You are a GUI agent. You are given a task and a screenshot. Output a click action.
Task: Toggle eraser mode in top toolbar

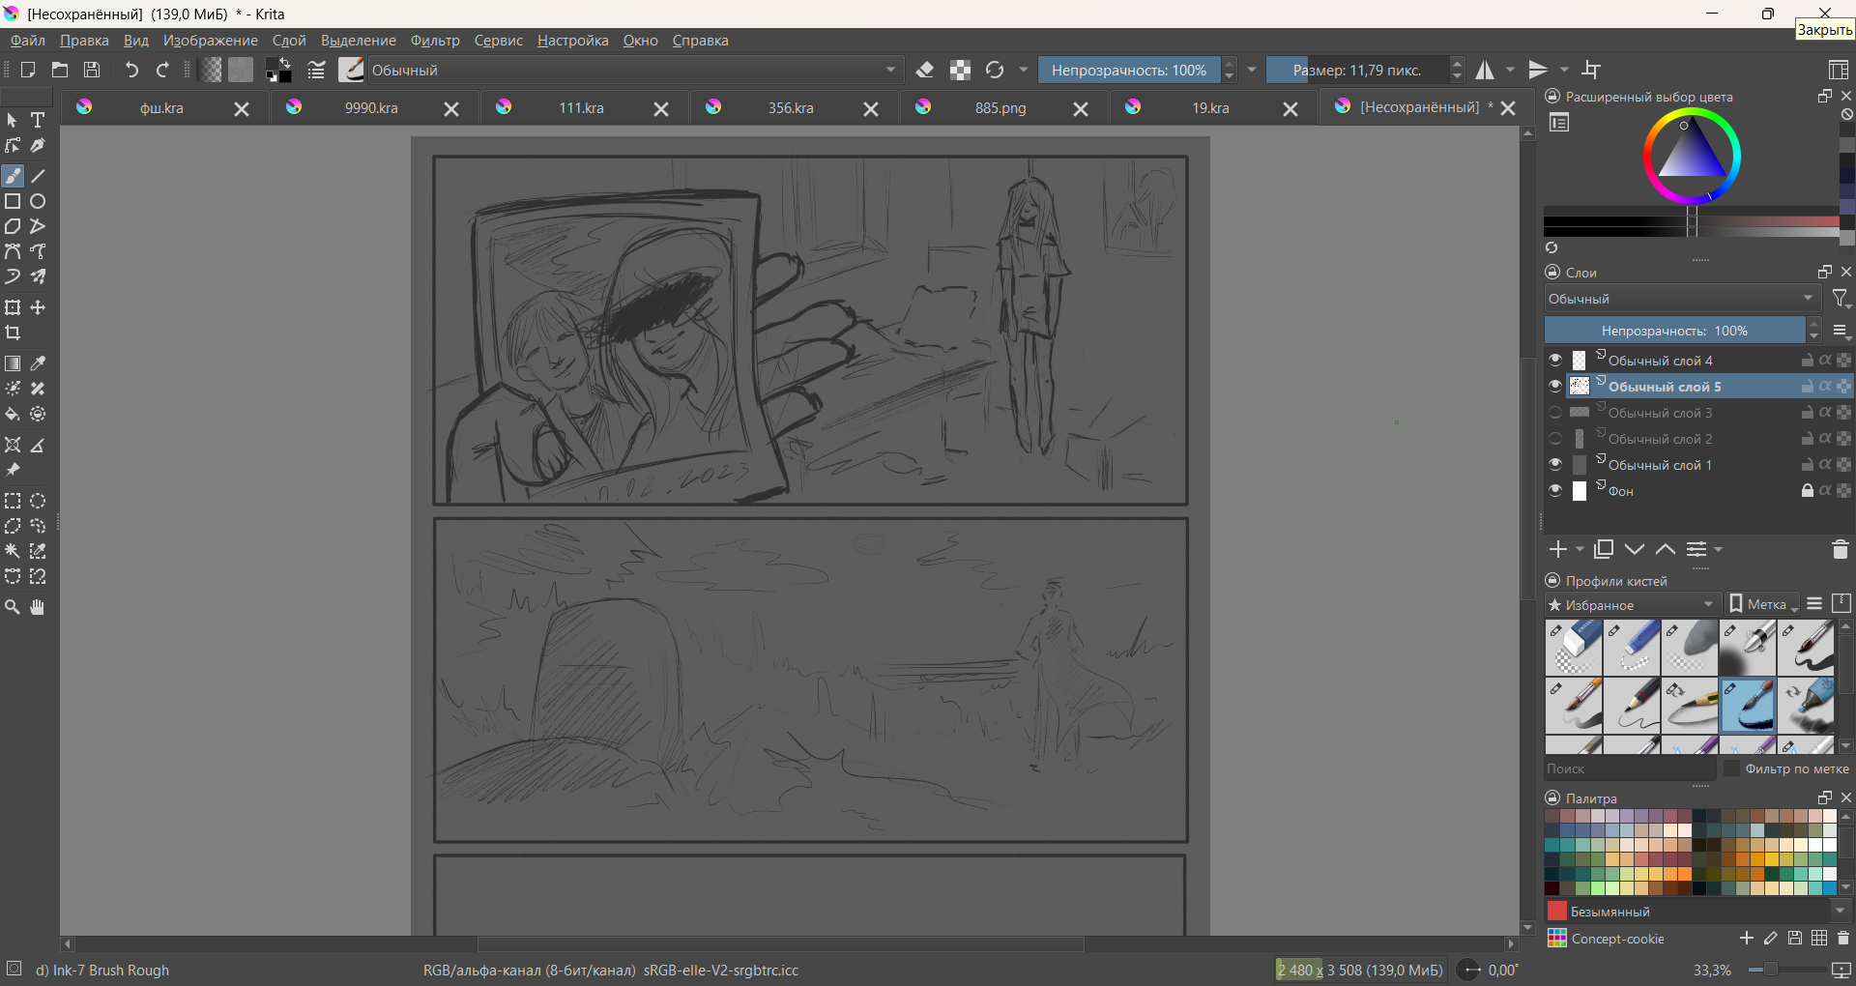click(x=925, y=70)
